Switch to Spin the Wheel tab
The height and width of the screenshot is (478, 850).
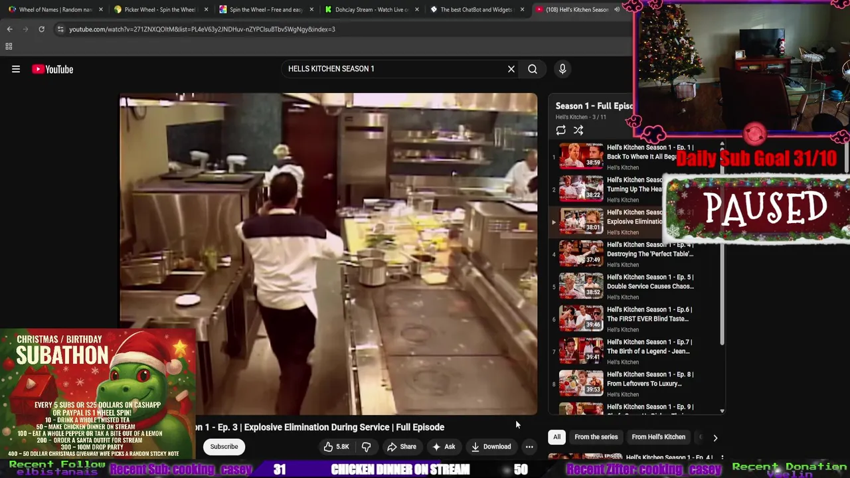265,10
